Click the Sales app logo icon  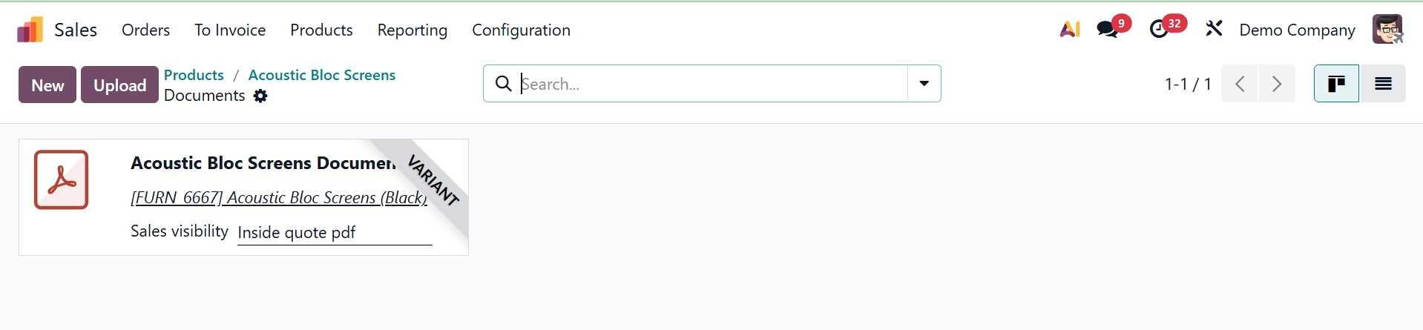tap(30, 30)
